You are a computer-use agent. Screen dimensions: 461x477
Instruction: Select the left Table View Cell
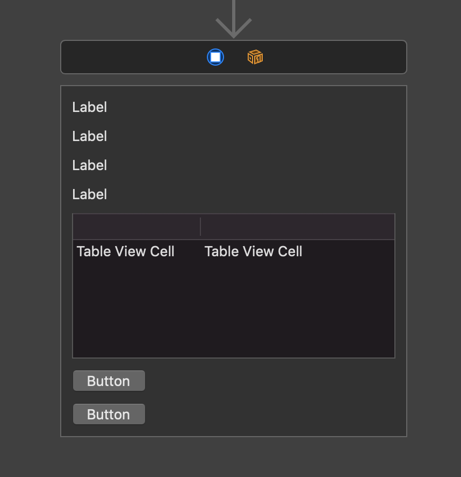point(126,251)
